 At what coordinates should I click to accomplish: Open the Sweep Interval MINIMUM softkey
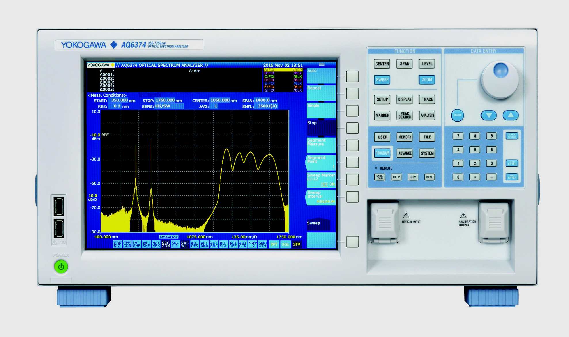point(321,197)
